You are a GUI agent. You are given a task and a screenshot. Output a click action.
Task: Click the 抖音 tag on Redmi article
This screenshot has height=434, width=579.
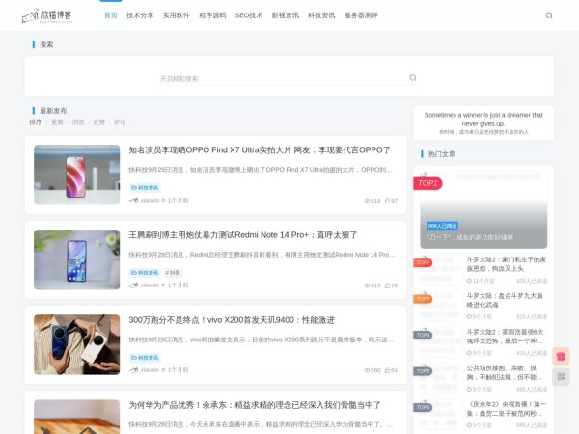tap(173, 273)
